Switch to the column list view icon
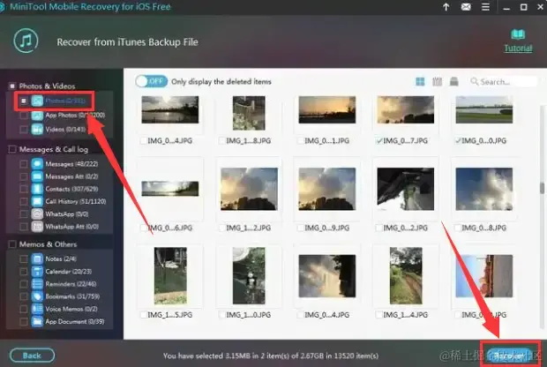Image resolution: width=547 pixels, height=367 pixels. pos(437,82)
